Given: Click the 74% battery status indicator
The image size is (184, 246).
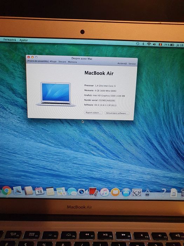Looking at the screenshot, I should 169,45.
